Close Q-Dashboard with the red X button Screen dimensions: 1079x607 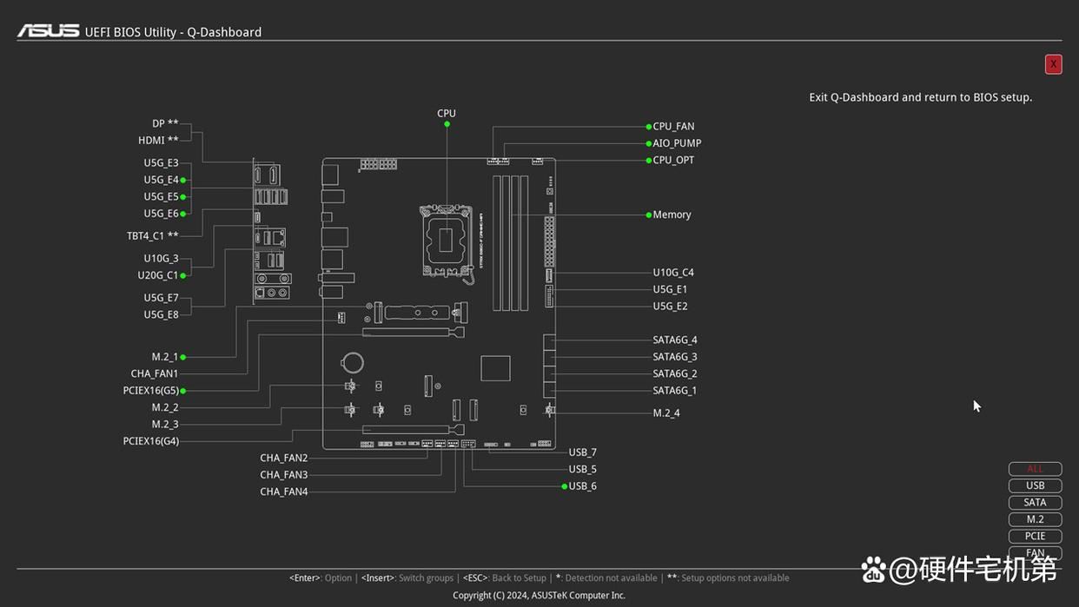1053,64
